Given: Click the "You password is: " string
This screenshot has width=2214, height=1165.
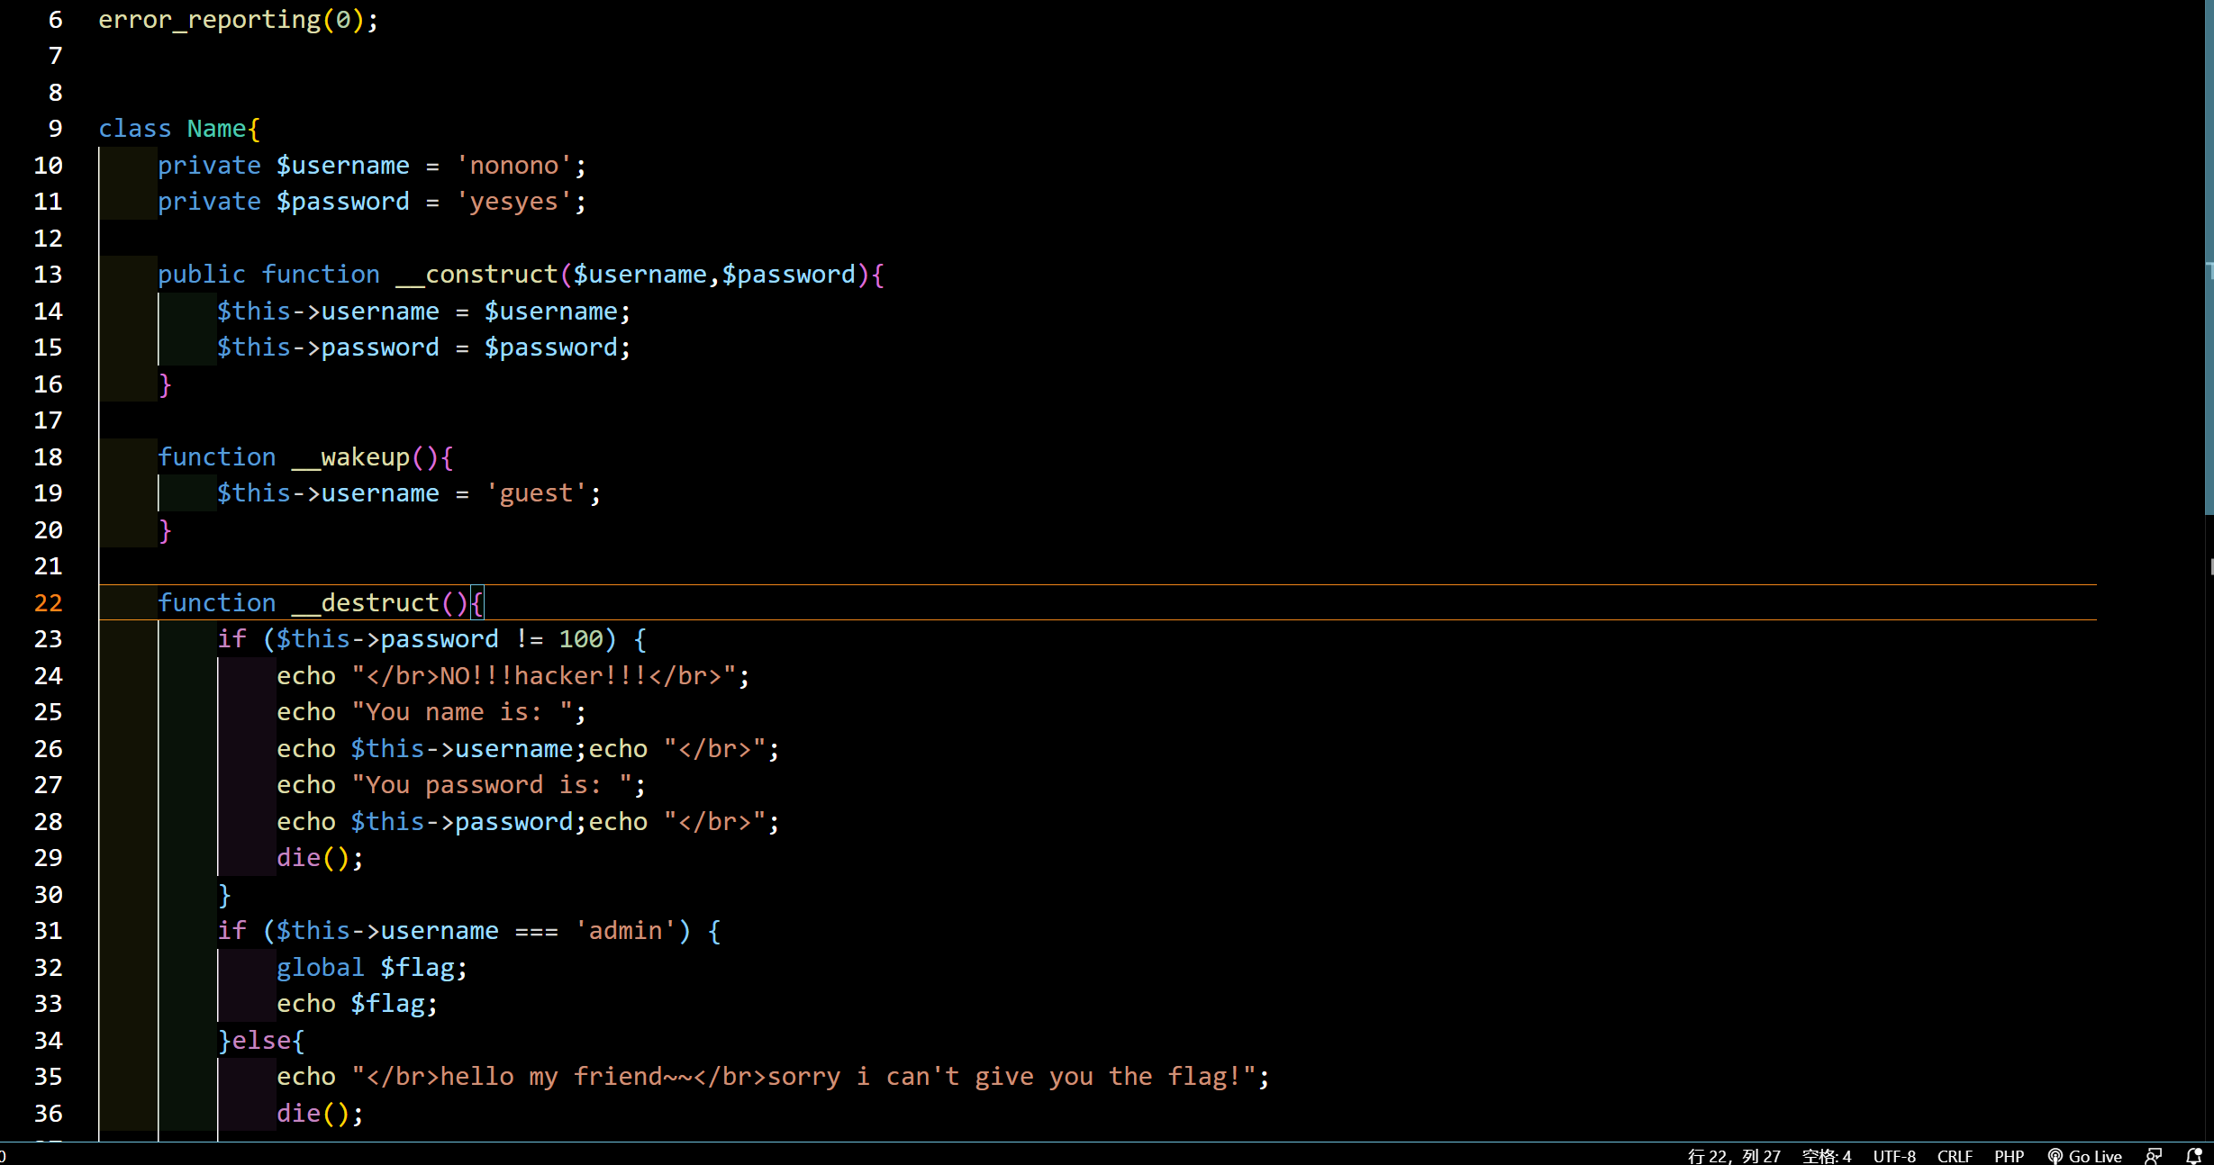Looking at the screenshot, I should pyautogui.click(x=492, y=785).
